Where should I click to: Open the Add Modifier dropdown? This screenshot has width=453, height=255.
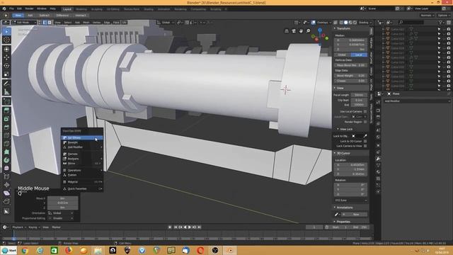click(x=417, y=101)
